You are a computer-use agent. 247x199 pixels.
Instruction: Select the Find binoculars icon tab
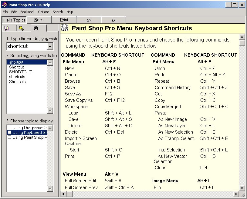pyautogui.click(x=36, y=28)
